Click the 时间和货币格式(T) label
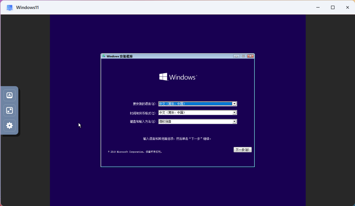 [143, 113]
